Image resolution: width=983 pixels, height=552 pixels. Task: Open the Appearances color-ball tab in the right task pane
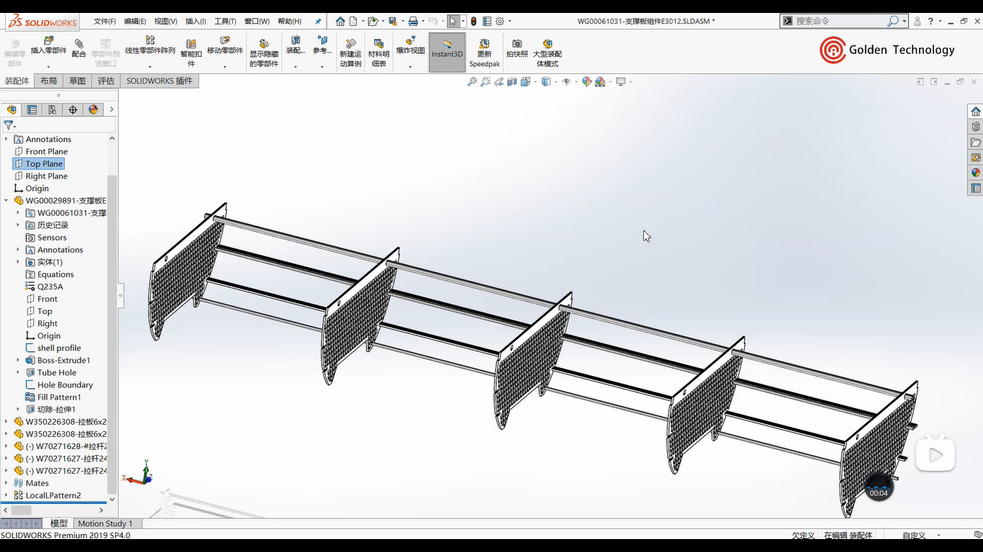pyautogui.click(x=976, y=172)
